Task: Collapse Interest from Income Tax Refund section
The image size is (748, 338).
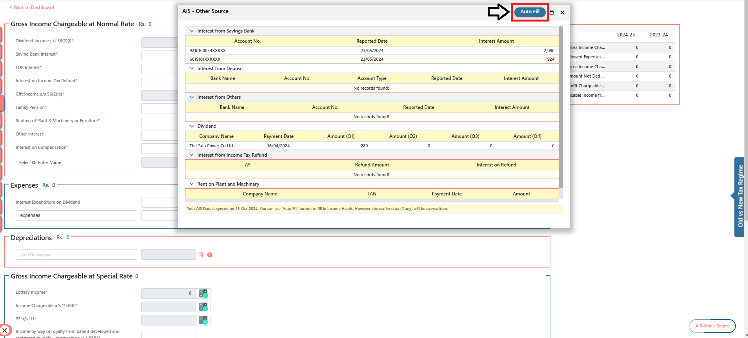Action: [x=192, y=155]
